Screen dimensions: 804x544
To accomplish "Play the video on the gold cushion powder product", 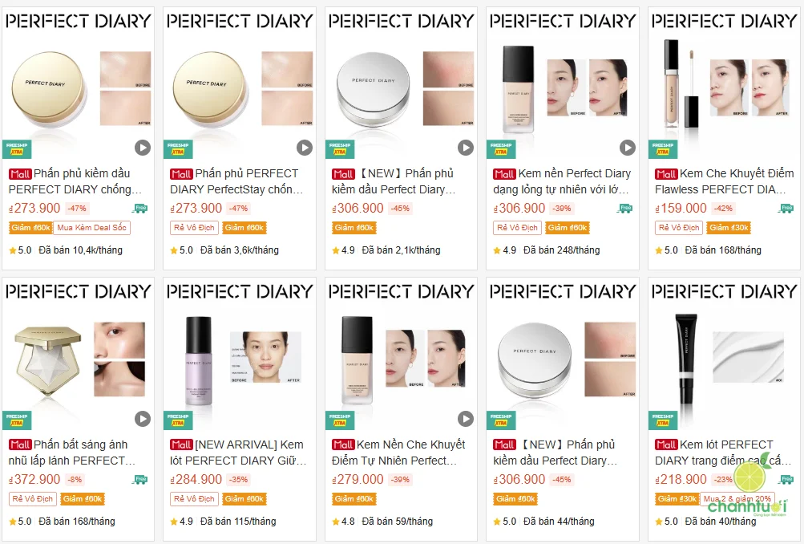I will pos(143,148).
